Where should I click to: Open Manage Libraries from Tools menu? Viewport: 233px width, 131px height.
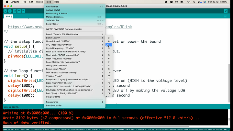coord(75,17)
